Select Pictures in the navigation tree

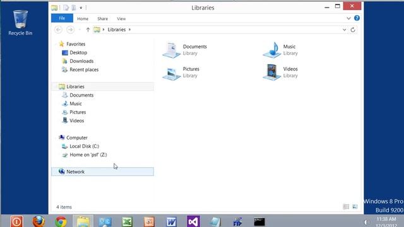[78, 112]
